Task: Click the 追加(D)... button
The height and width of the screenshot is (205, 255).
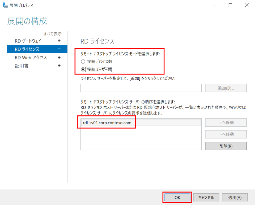Action: click(x=226, y=88)
